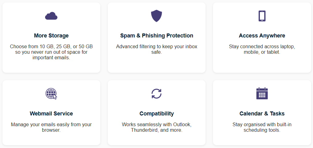Click the advanced filtering description text

point(156,49)
